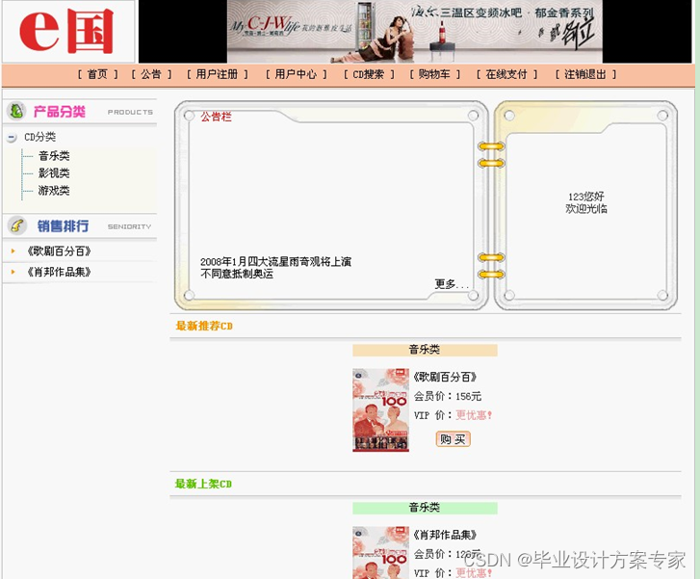Click 更优惠! VIP link for 歌剧百分百
Screen dimensions: 700x579
(x=474, y=415)
